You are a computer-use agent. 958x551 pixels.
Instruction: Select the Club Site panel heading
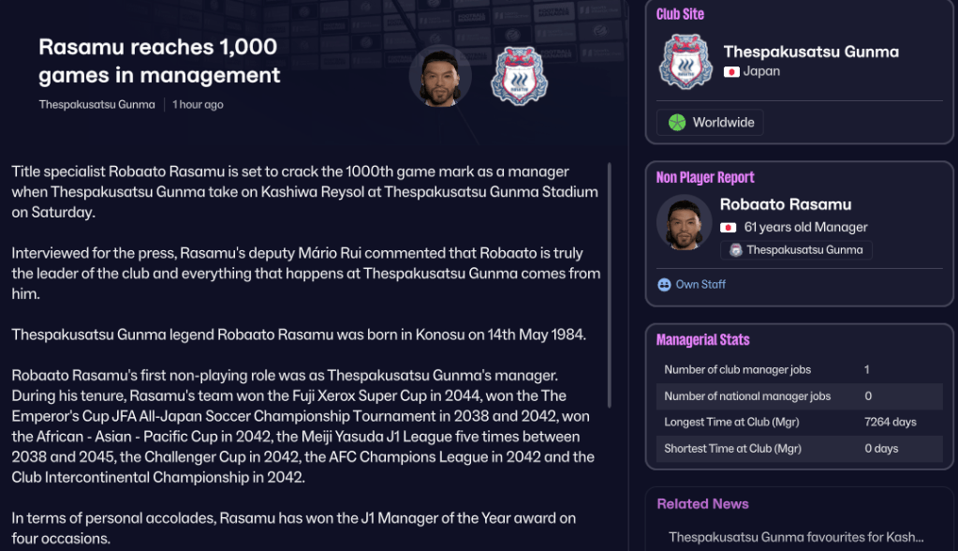tap(680, 14)
